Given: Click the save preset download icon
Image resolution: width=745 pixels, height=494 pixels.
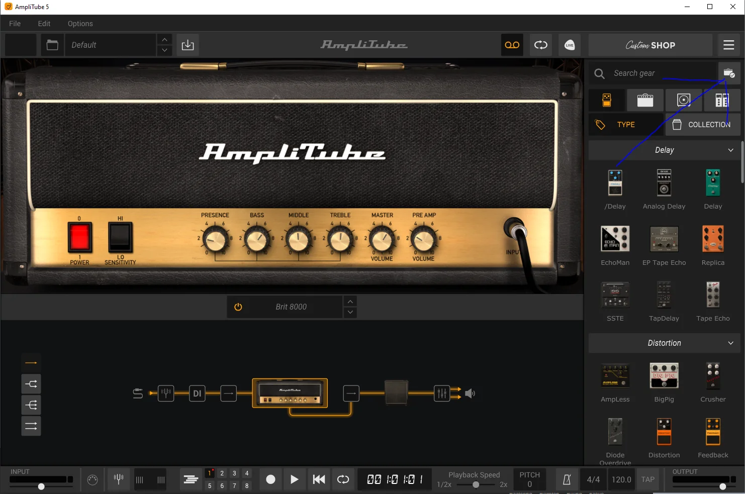Looking at the screenshot, I should pos(188,45).
